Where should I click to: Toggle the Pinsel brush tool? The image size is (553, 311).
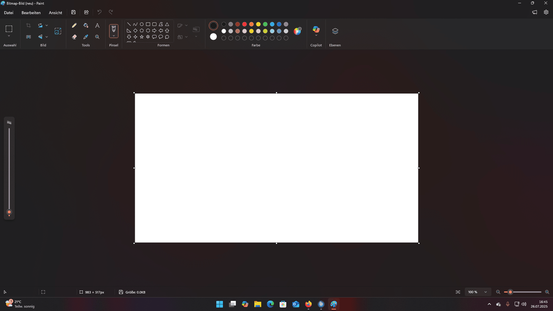pos(114,29)
